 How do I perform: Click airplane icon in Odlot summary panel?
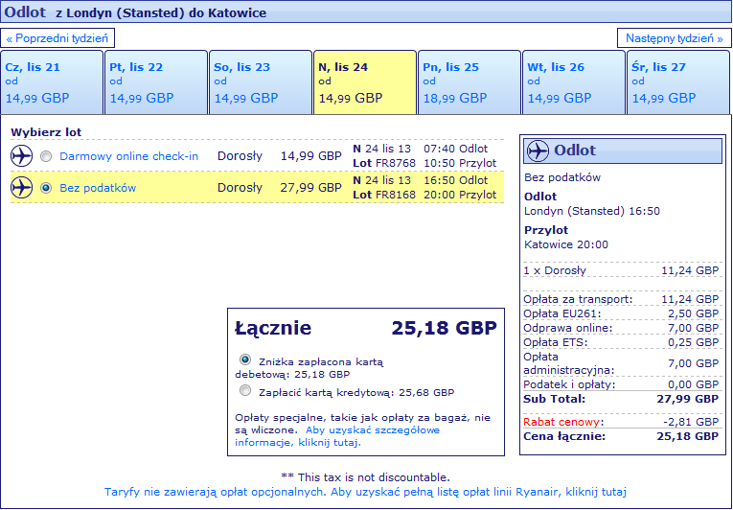tap(538, 151)
